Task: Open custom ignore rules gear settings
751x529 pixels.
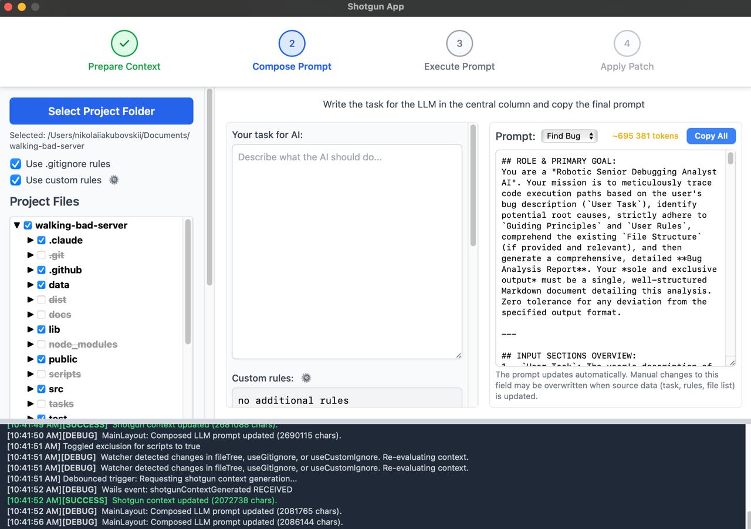Action: pos(114,180)
